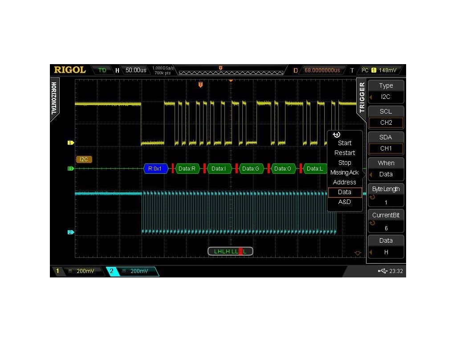Select Address in the trigger condition popup
The width and height of the screenshot is (456, 342).
[x=344, y=182]
